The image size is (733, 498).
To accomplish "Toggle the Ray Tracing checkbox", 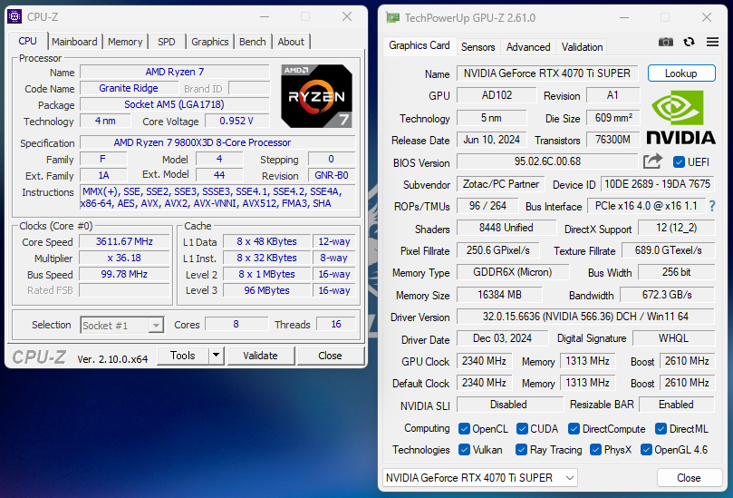I will pos(523,450).
